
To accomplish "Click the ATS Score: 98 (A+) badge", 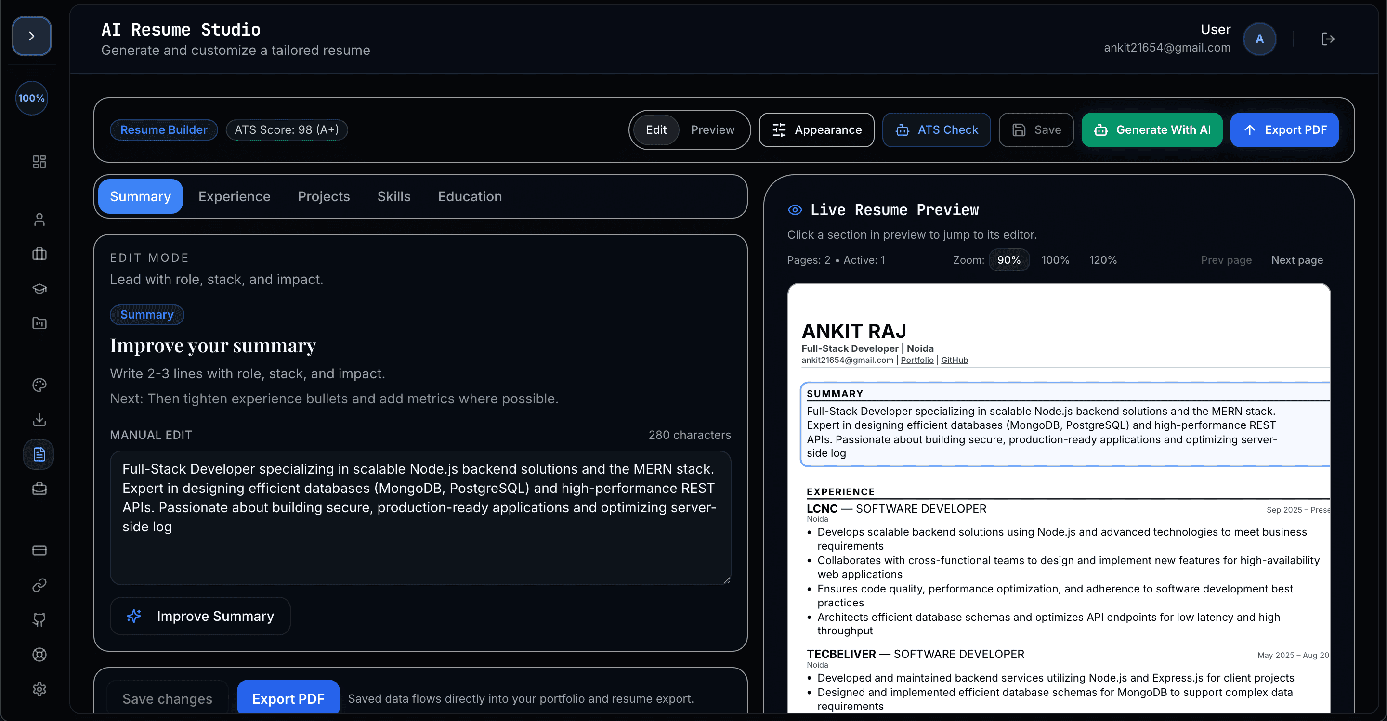I will [287, 129].
